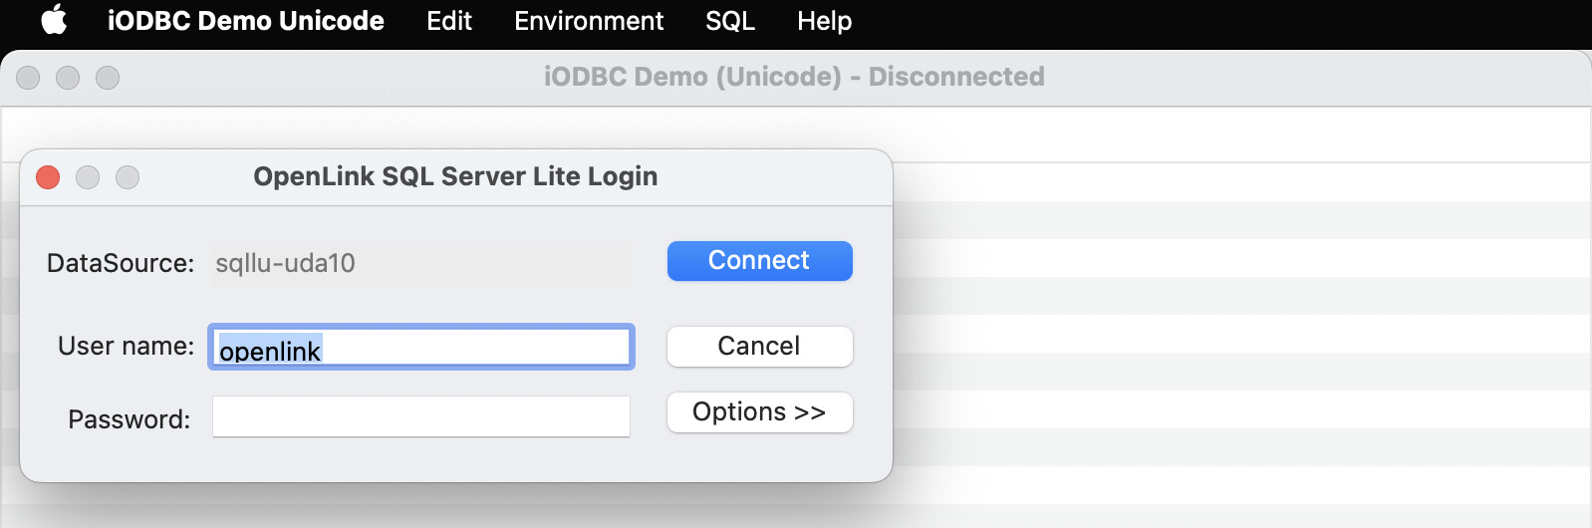Zoom the iODBC Demo main window
The width and height of the screenshot is (1592, 528).
point(108,78)
